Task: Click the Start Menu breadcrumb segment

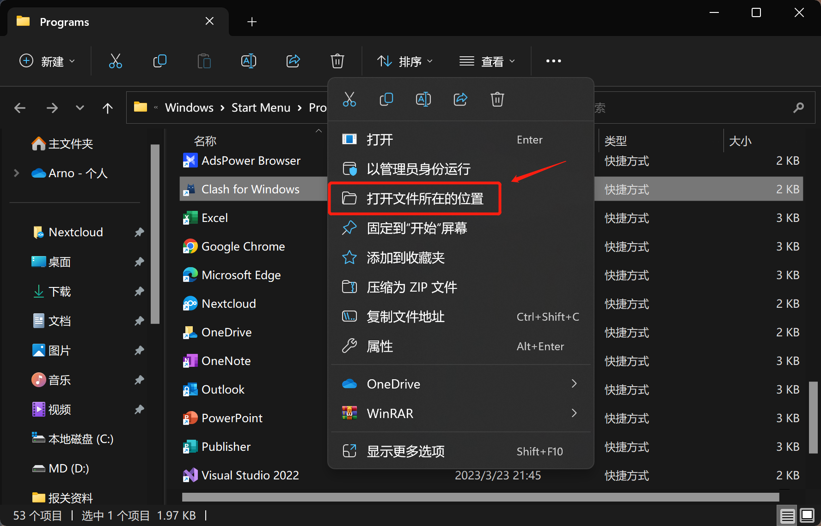Action: (x=261, y=108)
